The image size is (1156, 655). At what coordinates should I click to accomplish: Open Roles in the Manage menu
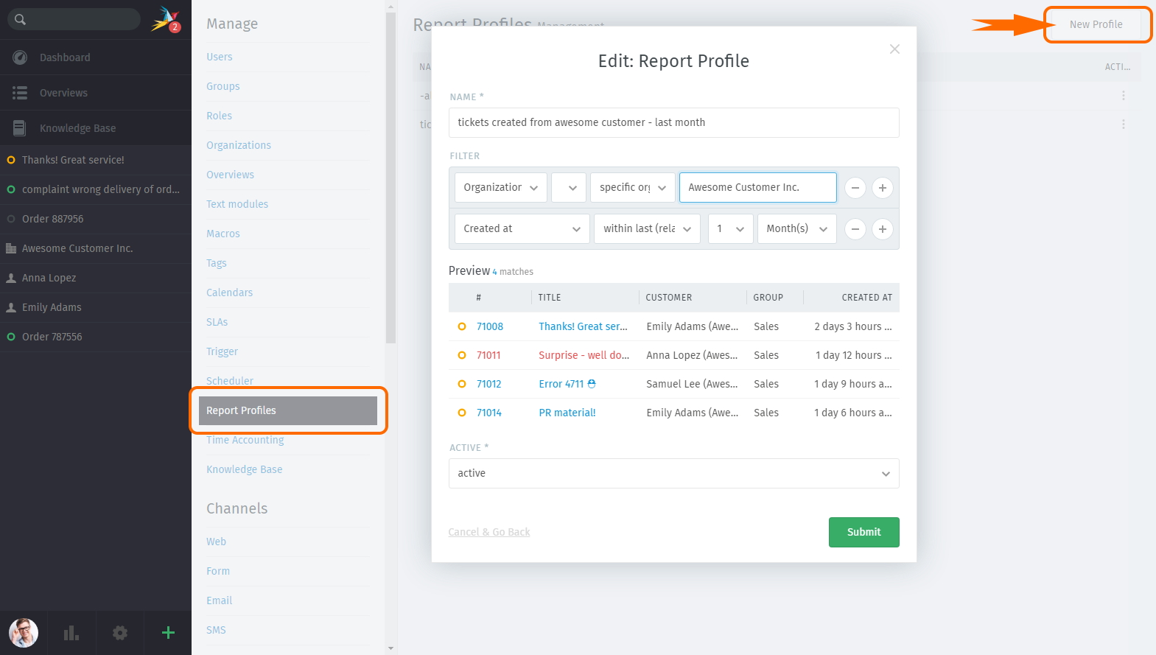click(220, 116)
